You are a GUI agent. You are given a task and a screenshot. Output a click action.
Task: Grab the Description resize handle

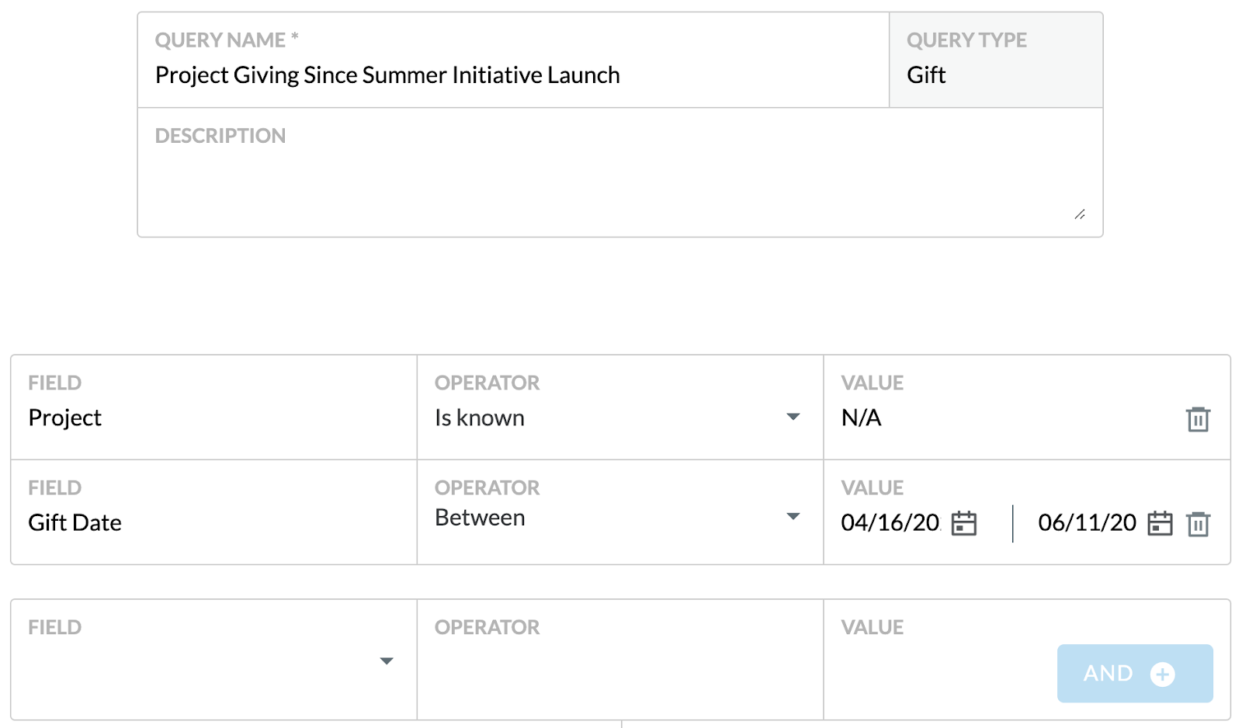[x=1080, y=214]
